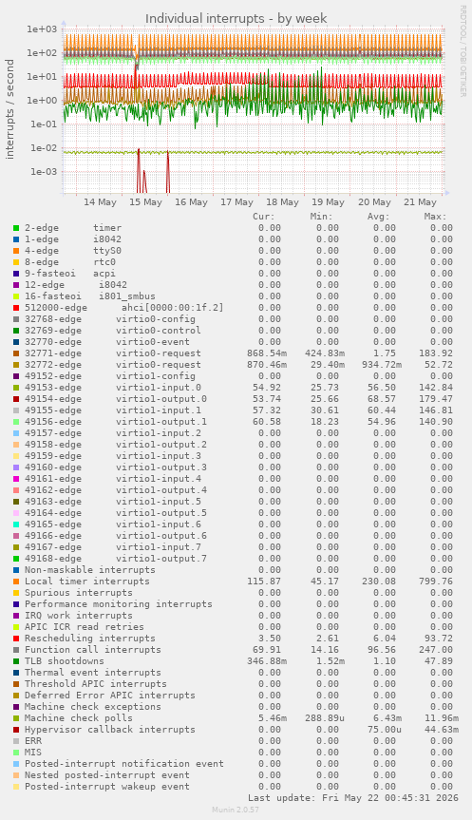This screenshot has height=820, width=472.
Task: Click the 2-edge timer green color swatch
Action: tap(16, 228)
